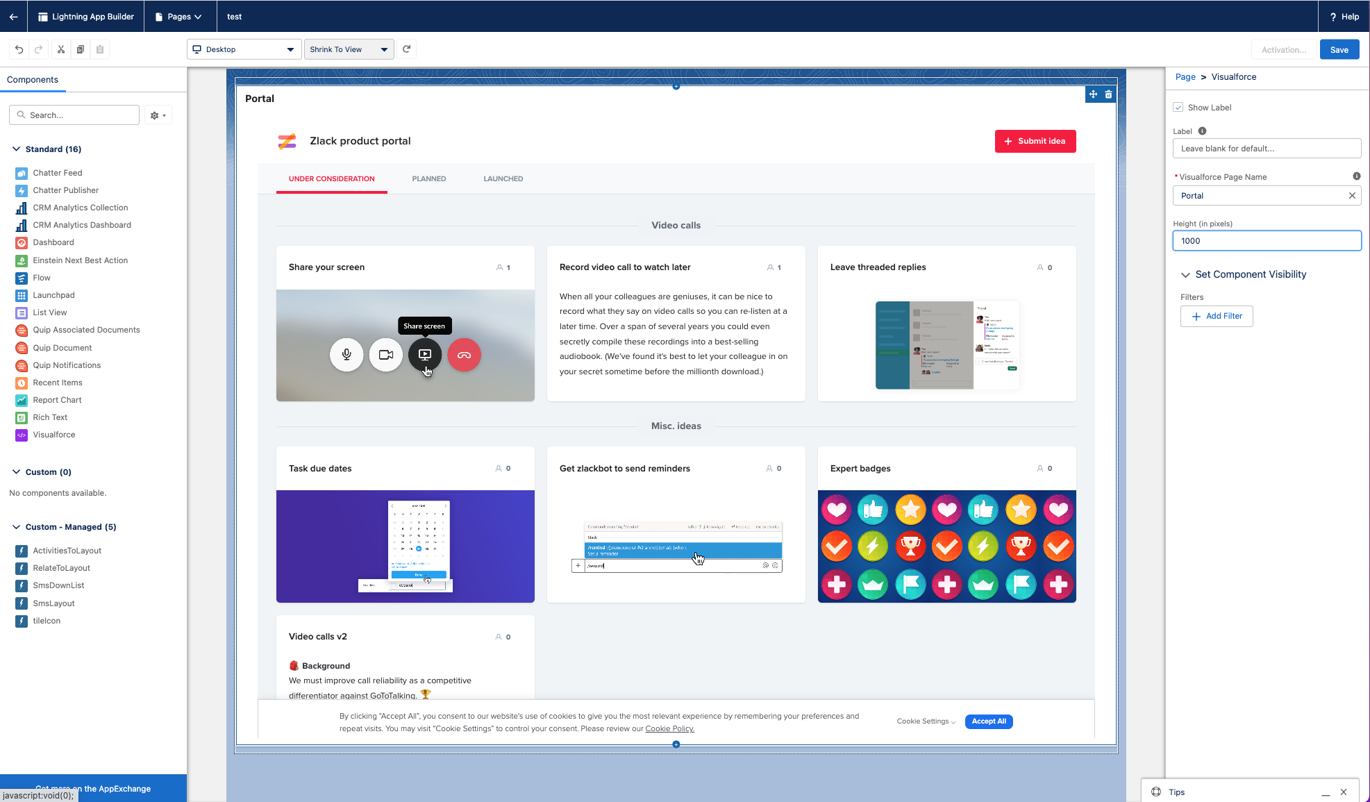Open the Planned tab

click(429, 179)
